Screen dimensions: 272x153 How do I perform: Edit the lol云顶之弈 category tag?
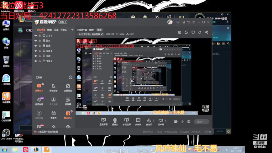(x=91, y=34)
